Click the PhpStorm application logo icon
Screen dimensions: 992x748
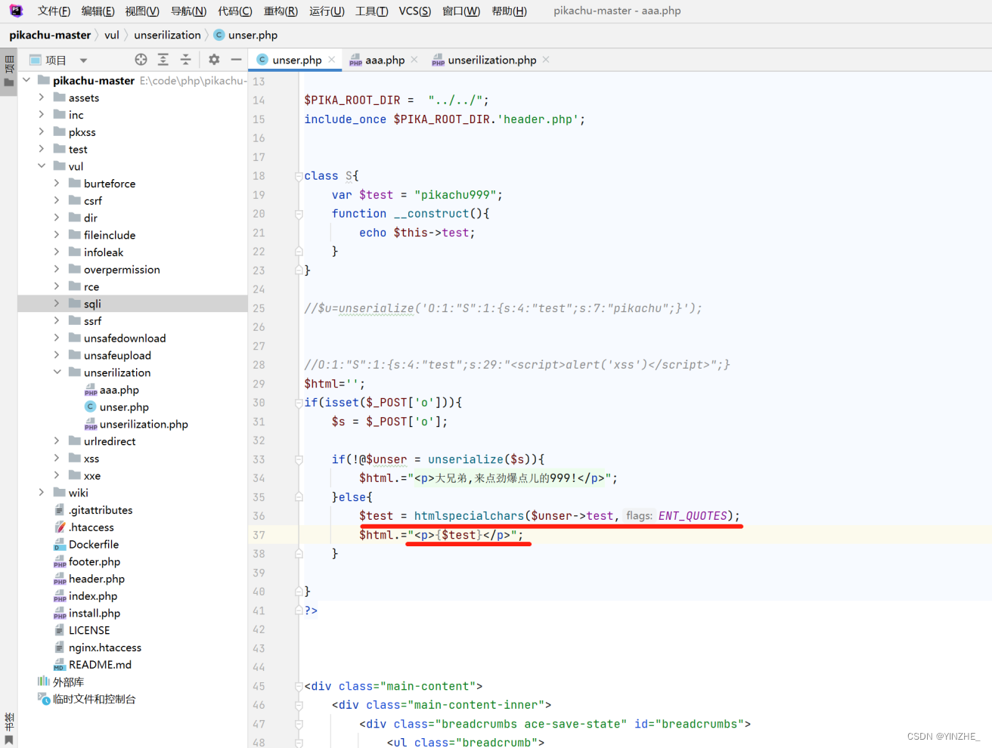click(x=16, y=11)
